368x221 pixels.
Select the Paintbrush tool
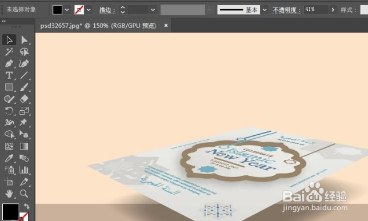coord(24,87)
